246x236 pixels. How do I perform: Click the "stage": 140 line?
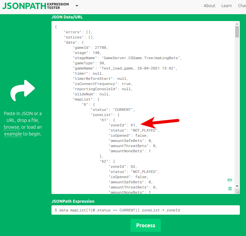tap(87, 53)
